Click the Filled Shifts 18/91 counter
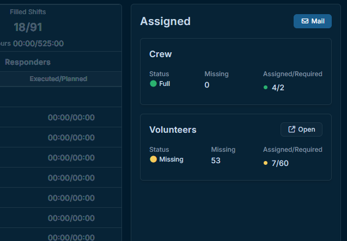 pyautogui.click(x=28, y=27)
